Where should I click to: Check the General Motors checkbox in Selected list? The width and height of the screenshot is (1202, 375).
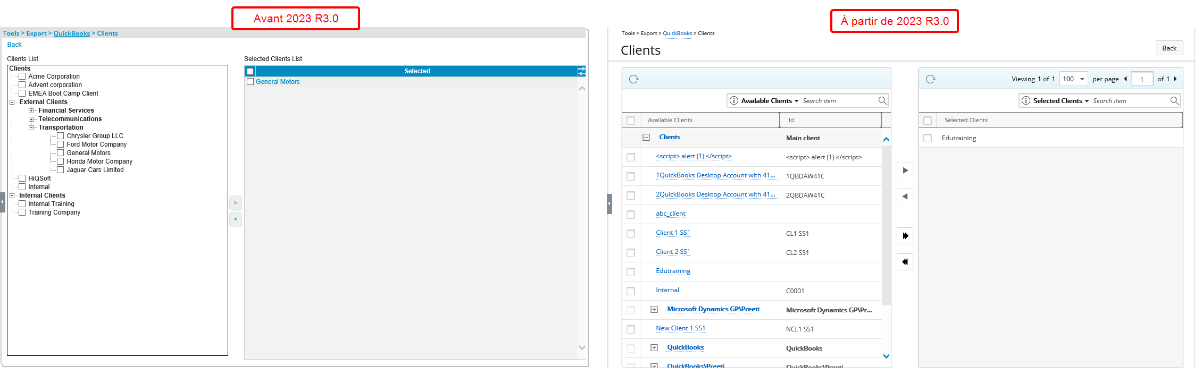(250, 82)
